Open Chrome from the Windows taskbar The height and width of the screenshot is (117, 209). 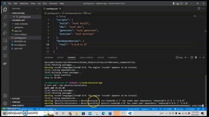tap(70, 113)
